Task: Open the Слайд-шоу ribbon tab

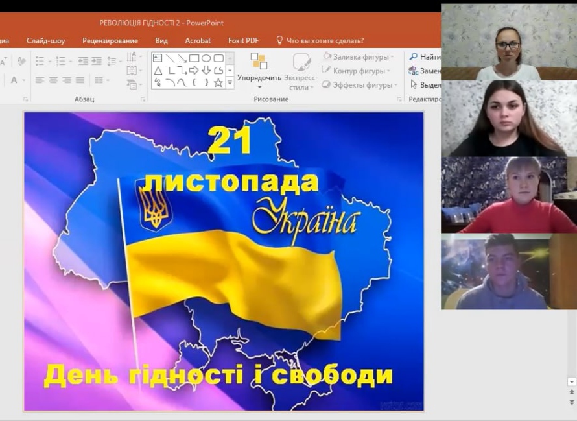Action: click(45, 40)
